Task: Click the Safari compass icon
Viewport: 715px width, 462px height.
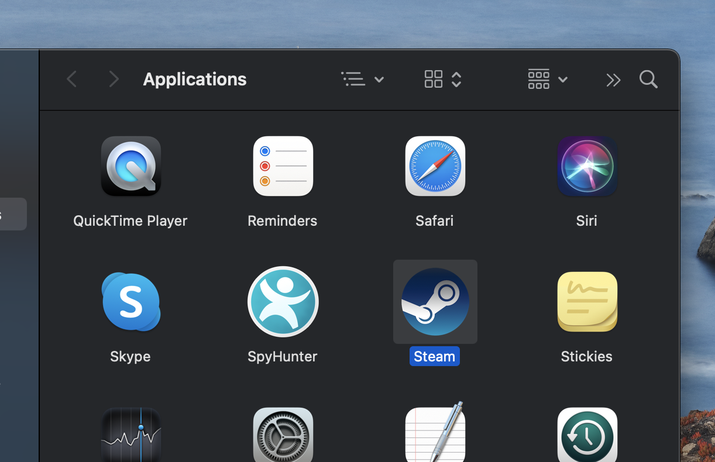Action: pyautogui.click(x=435, y=166)
